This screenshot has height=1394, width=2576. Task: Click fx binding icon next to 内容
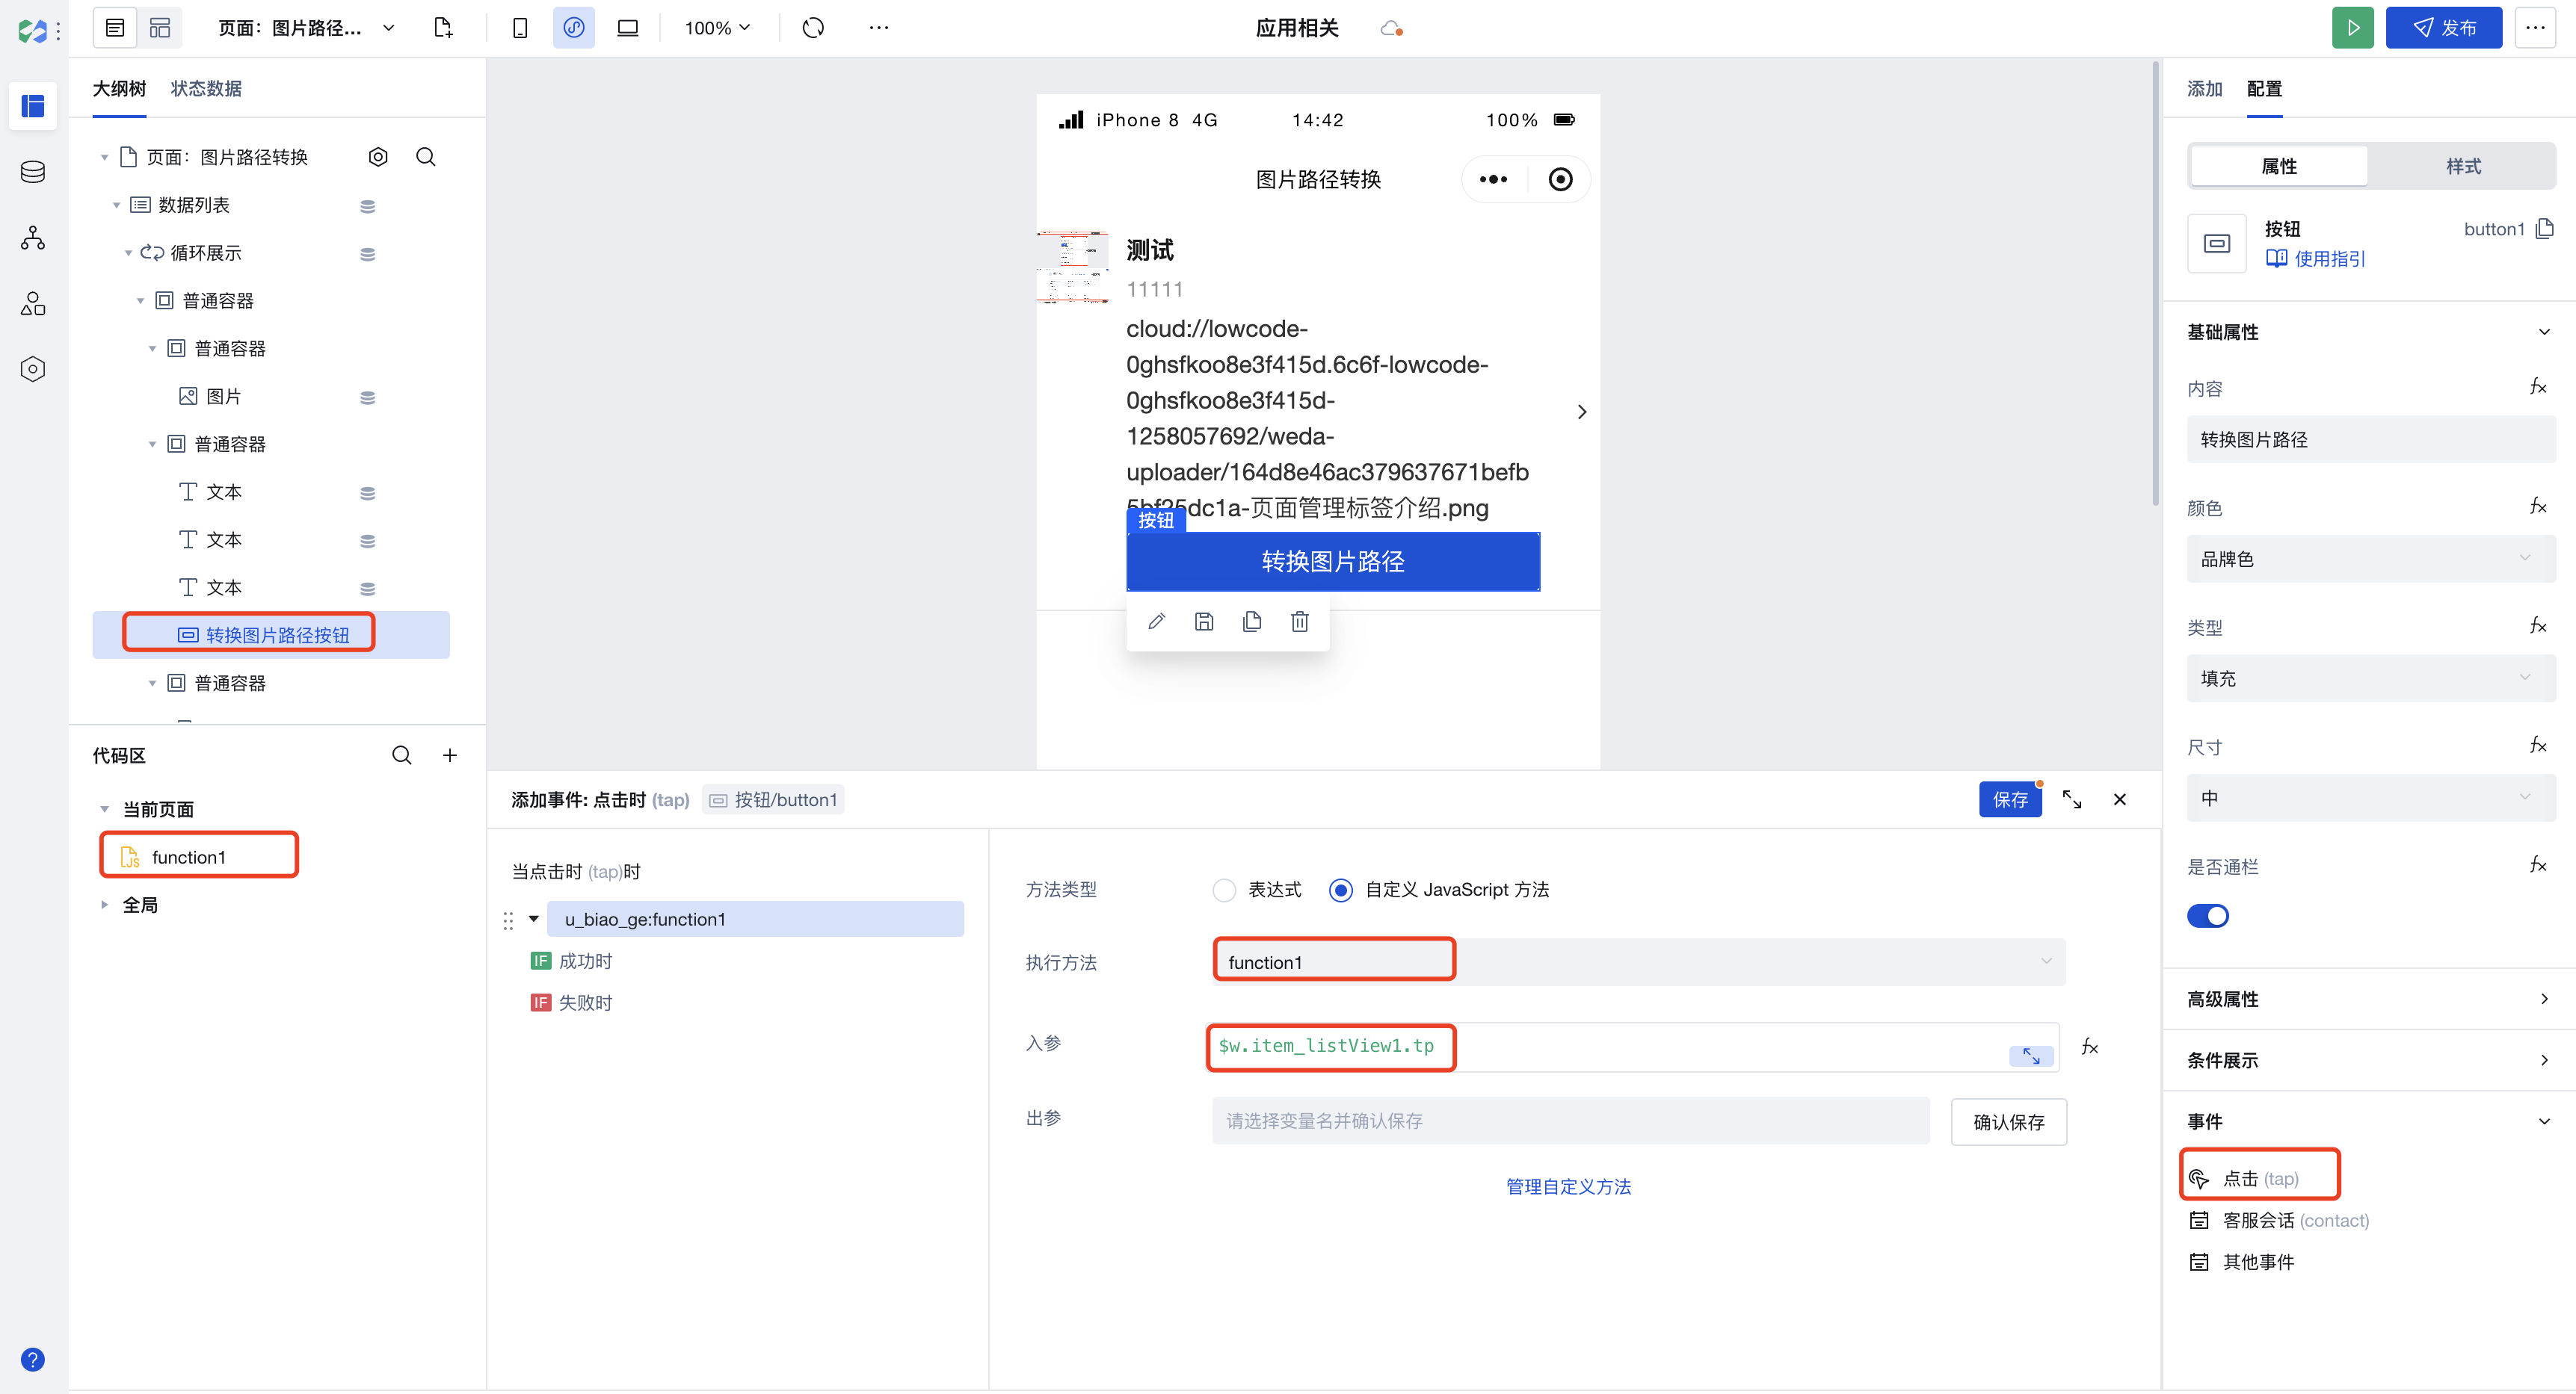2538,387
